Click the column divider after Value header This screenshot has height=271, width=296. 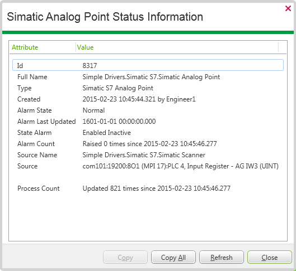point(278,47)
